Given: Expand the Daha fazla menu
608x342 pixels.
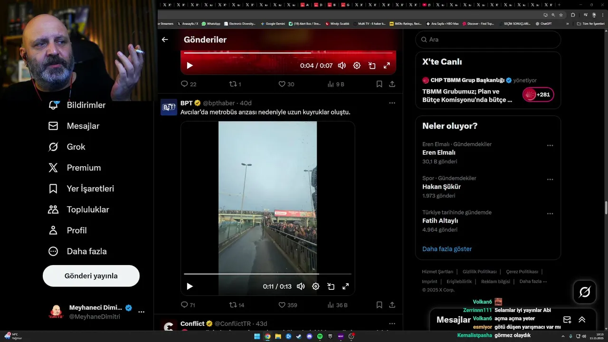Looking at the screenshot, I should click(77, 251).
